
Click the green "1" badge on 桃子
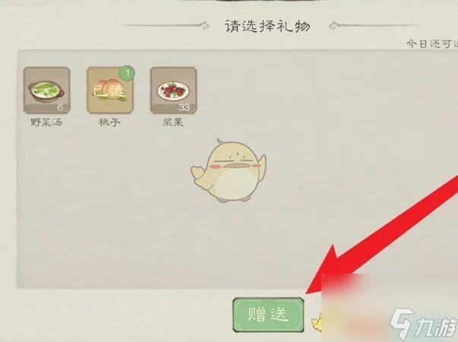click(127, 73)
